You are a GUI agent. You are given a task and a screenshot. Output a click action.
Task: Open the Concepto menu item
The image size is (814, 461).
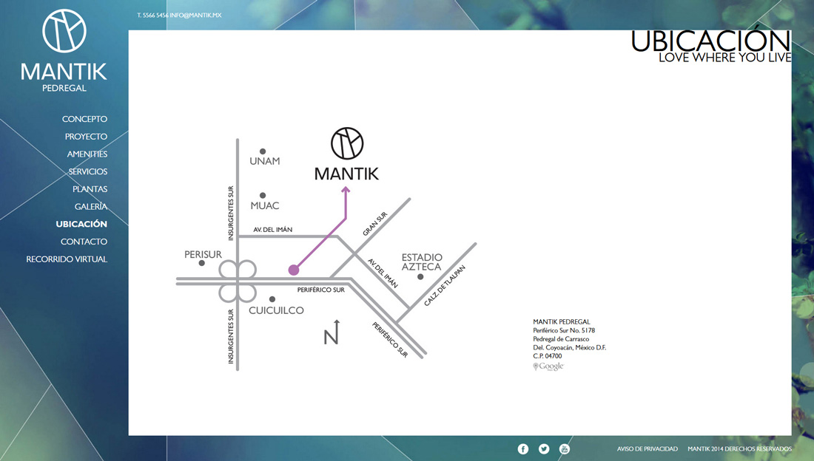point(84,119)
